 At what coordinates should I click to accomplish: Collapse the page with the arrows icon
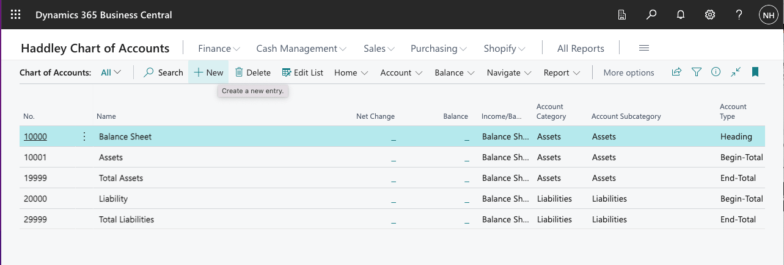pyautogui.click(x=736, y=72)
